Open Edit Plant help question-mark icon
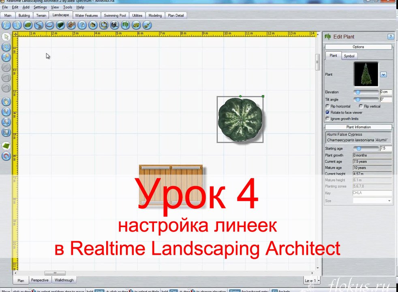This screenshot has height=292, width=398. [391, 37]
